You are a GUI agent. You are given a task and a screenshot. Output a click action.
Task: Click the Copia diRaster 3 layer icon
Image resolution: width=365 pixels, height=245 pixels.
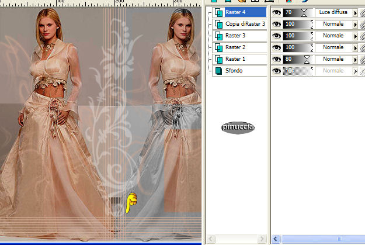point(218,24)
